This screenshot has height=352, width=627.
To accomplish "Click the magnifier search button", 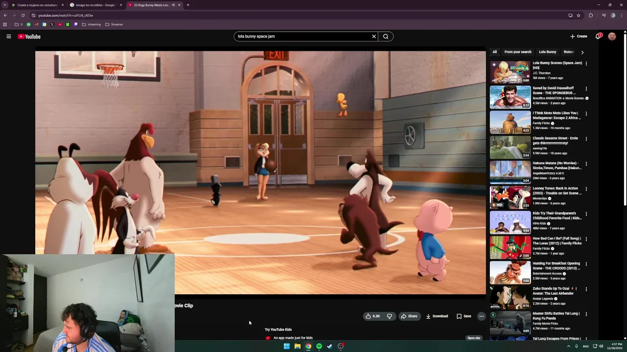I will click(386, 36).
